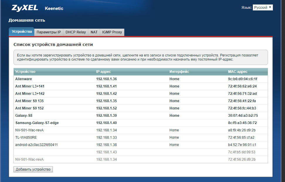This screenshot has width=285, height=182.
Task: Select Samsung-Galaxy-S7-edge device
Action: pyautogui.click(x=37, y=123)
